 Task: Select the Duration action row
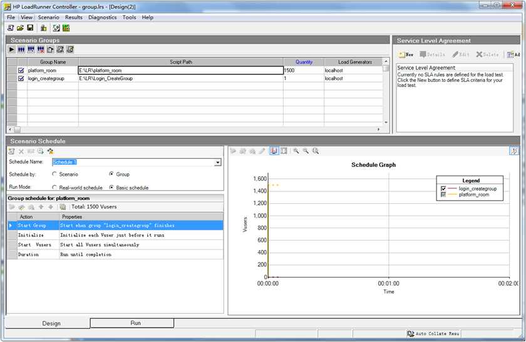pos(115,254)
